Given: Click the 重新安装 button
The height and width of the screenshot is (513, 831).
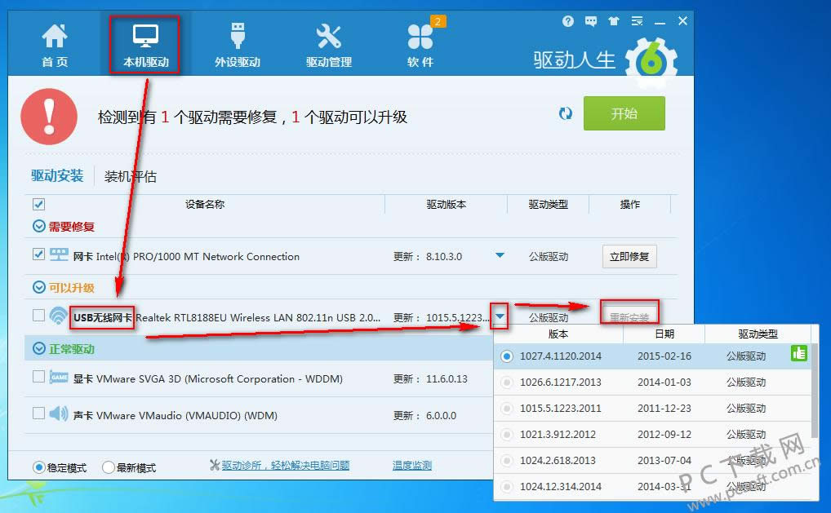Looking at the screenshot, I should [x=629, y=315].
